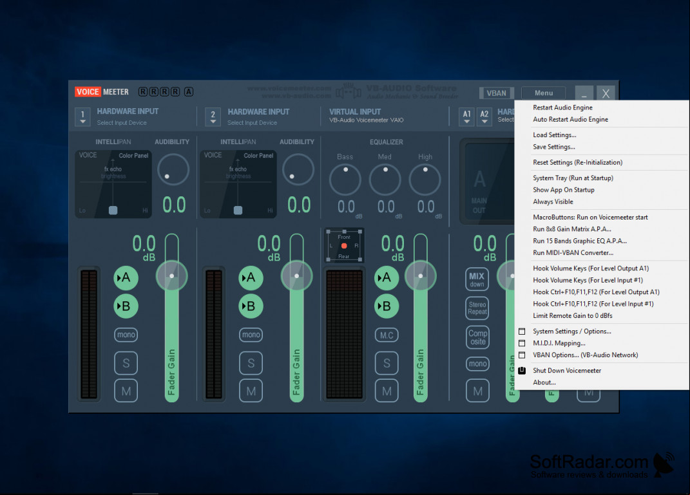Screen dimensions: 690x495
Task: Click the Bass equalizer knob
Action: [x=345, y=180]
